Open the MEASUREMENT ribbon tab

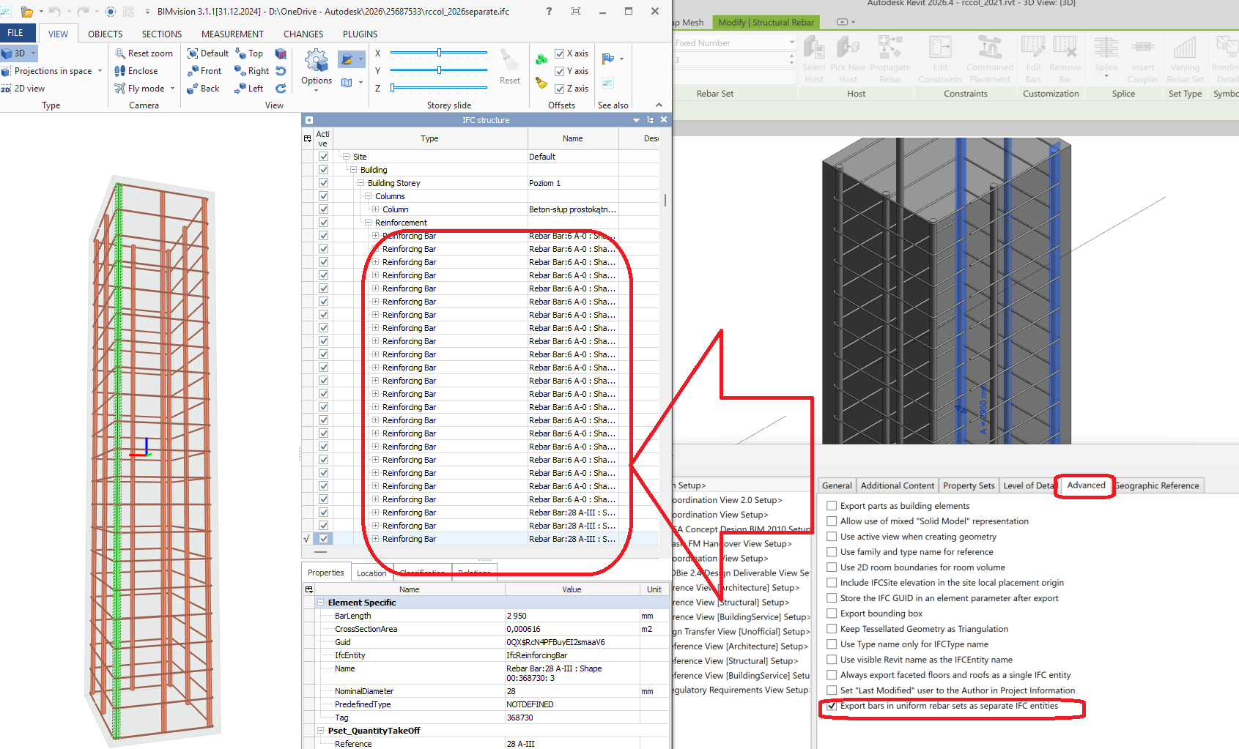click(x=232, y=34)
